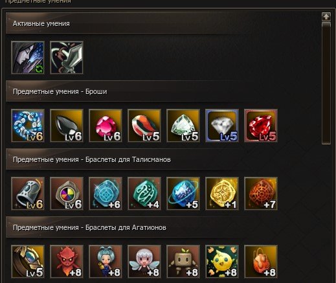Click the scroll up arrow button

(x=326, y=17)
